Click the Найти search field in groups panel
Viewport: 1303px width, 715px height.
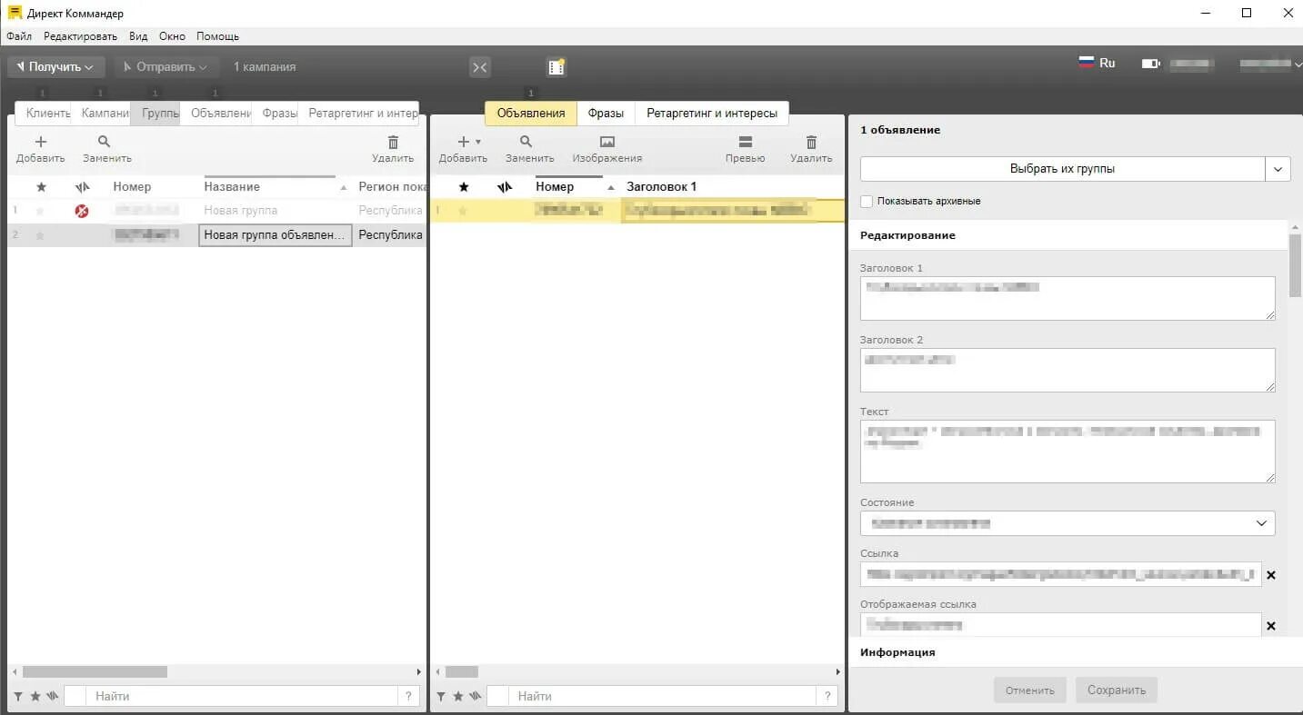click(242, 697)
